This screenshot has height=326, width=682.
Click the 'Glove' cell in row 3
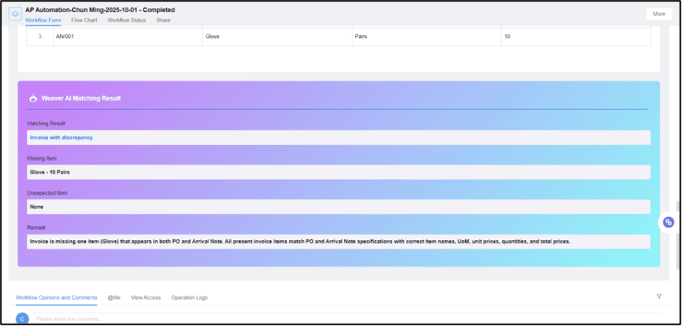pyautogui.click(x=277, y=37)
